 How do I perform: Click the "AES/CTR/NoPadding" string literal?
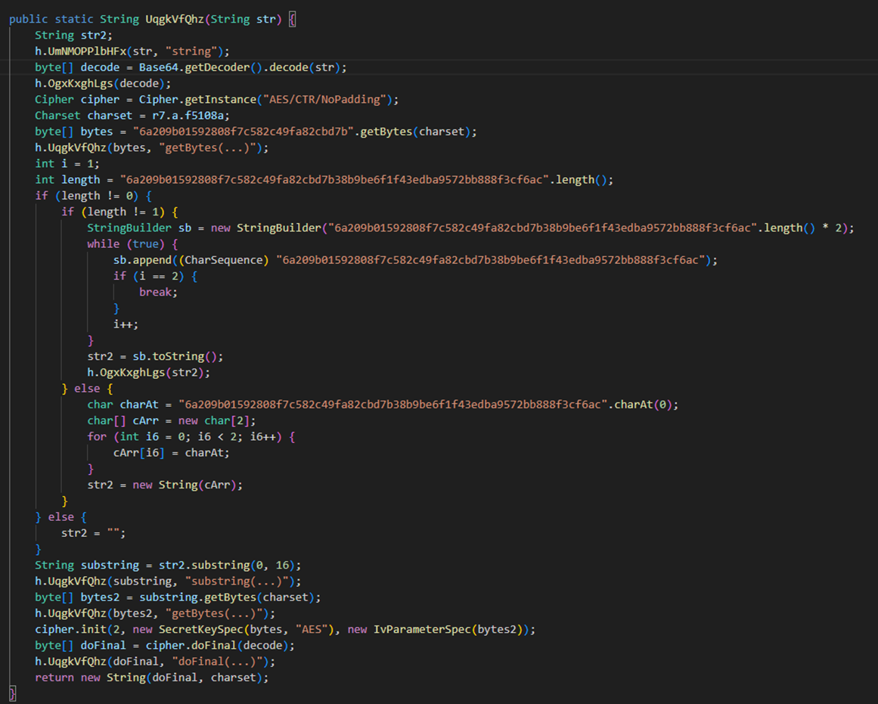pyautogui.click(x=324, y=99)
